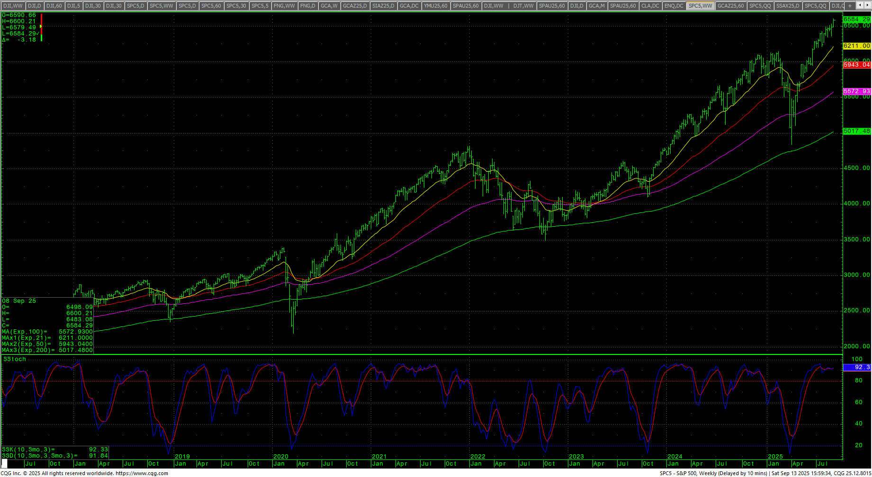
Task: Click the yellow triangle price marker
Action: 41,27
